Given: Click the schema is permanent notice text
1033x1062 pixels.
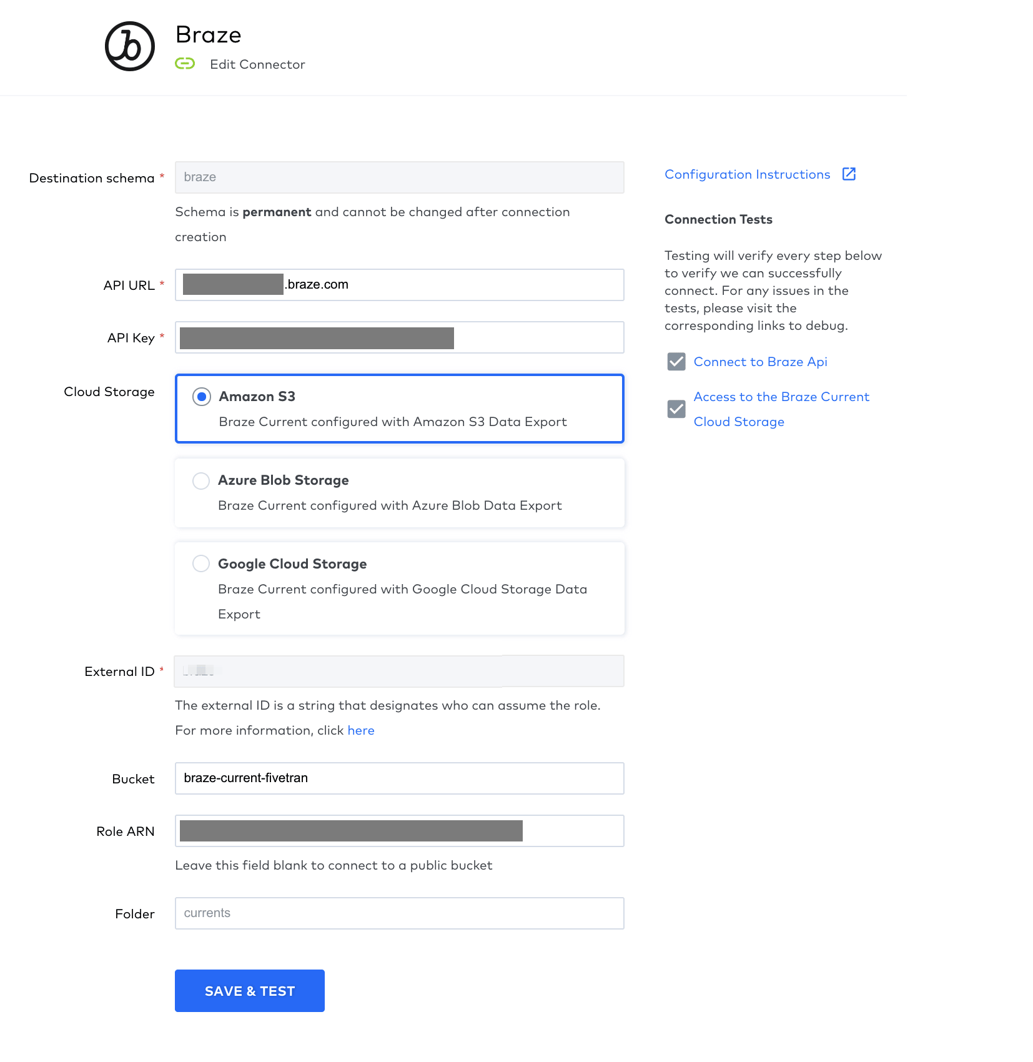Looking at the screenshot, I should [x=372, y=224].
